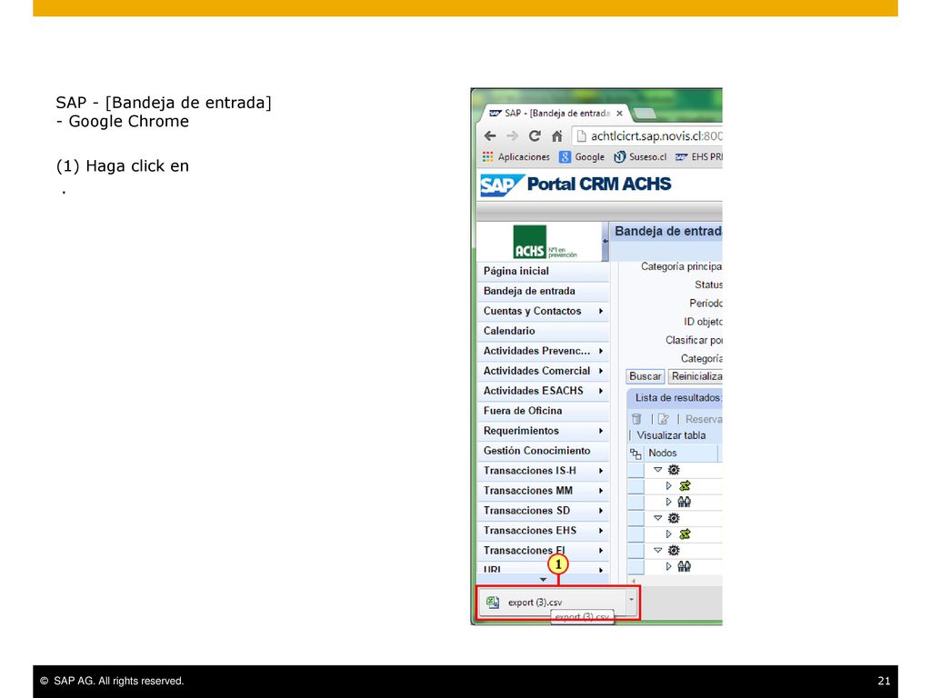Expand the Transacciones SD submenu arrow

tap(601, 511)
